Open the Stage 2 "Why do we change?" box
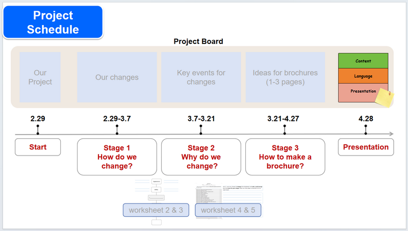This screenshot has height=231, width=408. coord(201,157)
